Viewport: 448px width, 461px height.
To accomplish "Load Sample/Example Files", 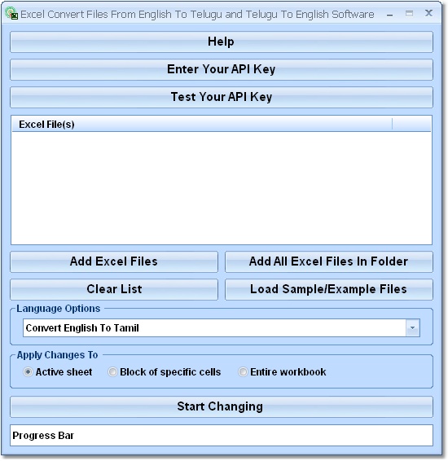I will 329,289.
